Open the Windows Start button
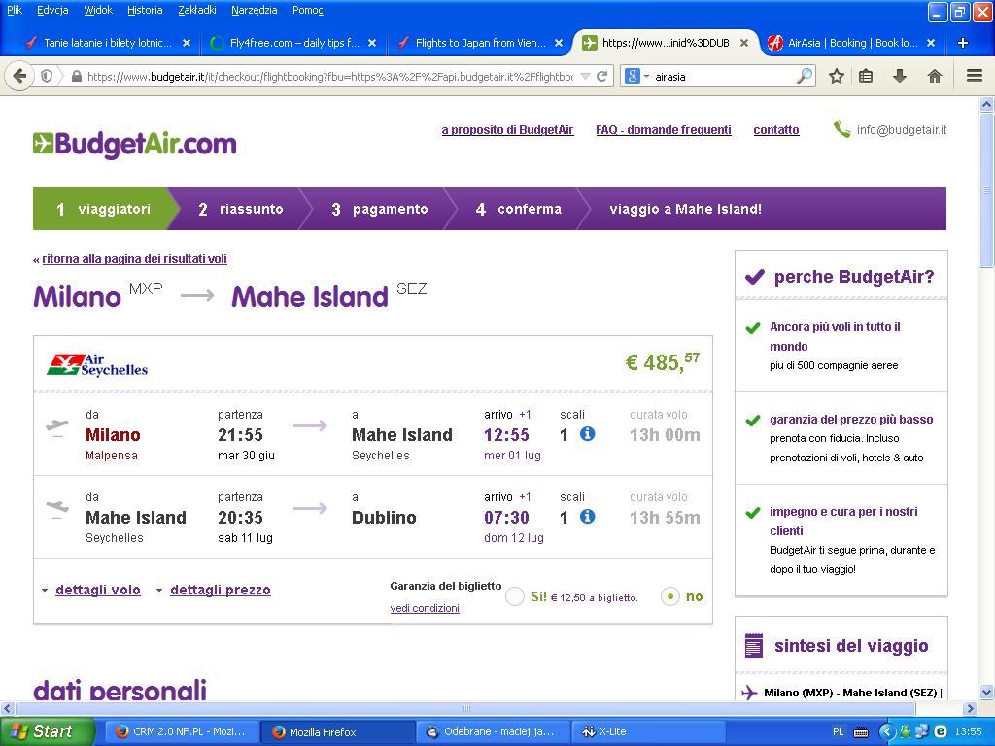 [x=47, y=731]
